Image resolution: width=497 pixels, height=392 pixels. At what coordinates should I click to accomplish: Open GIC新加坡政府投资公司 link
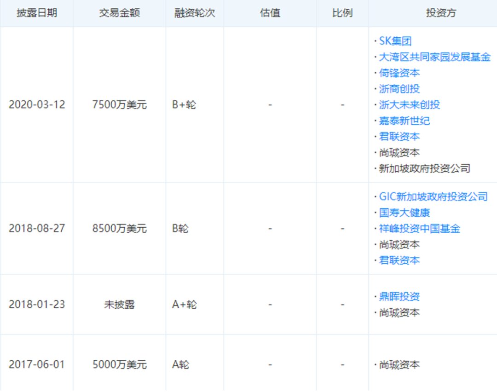point(433,197)
